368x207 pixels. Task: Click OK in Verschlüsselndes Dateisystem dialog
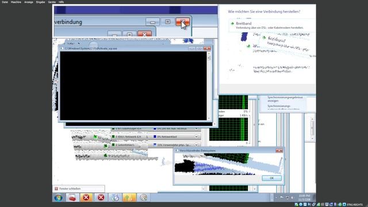[x=271, y=178]
